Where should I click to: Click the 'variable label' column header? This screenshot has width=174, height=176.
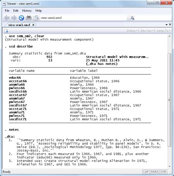(84, 71)
